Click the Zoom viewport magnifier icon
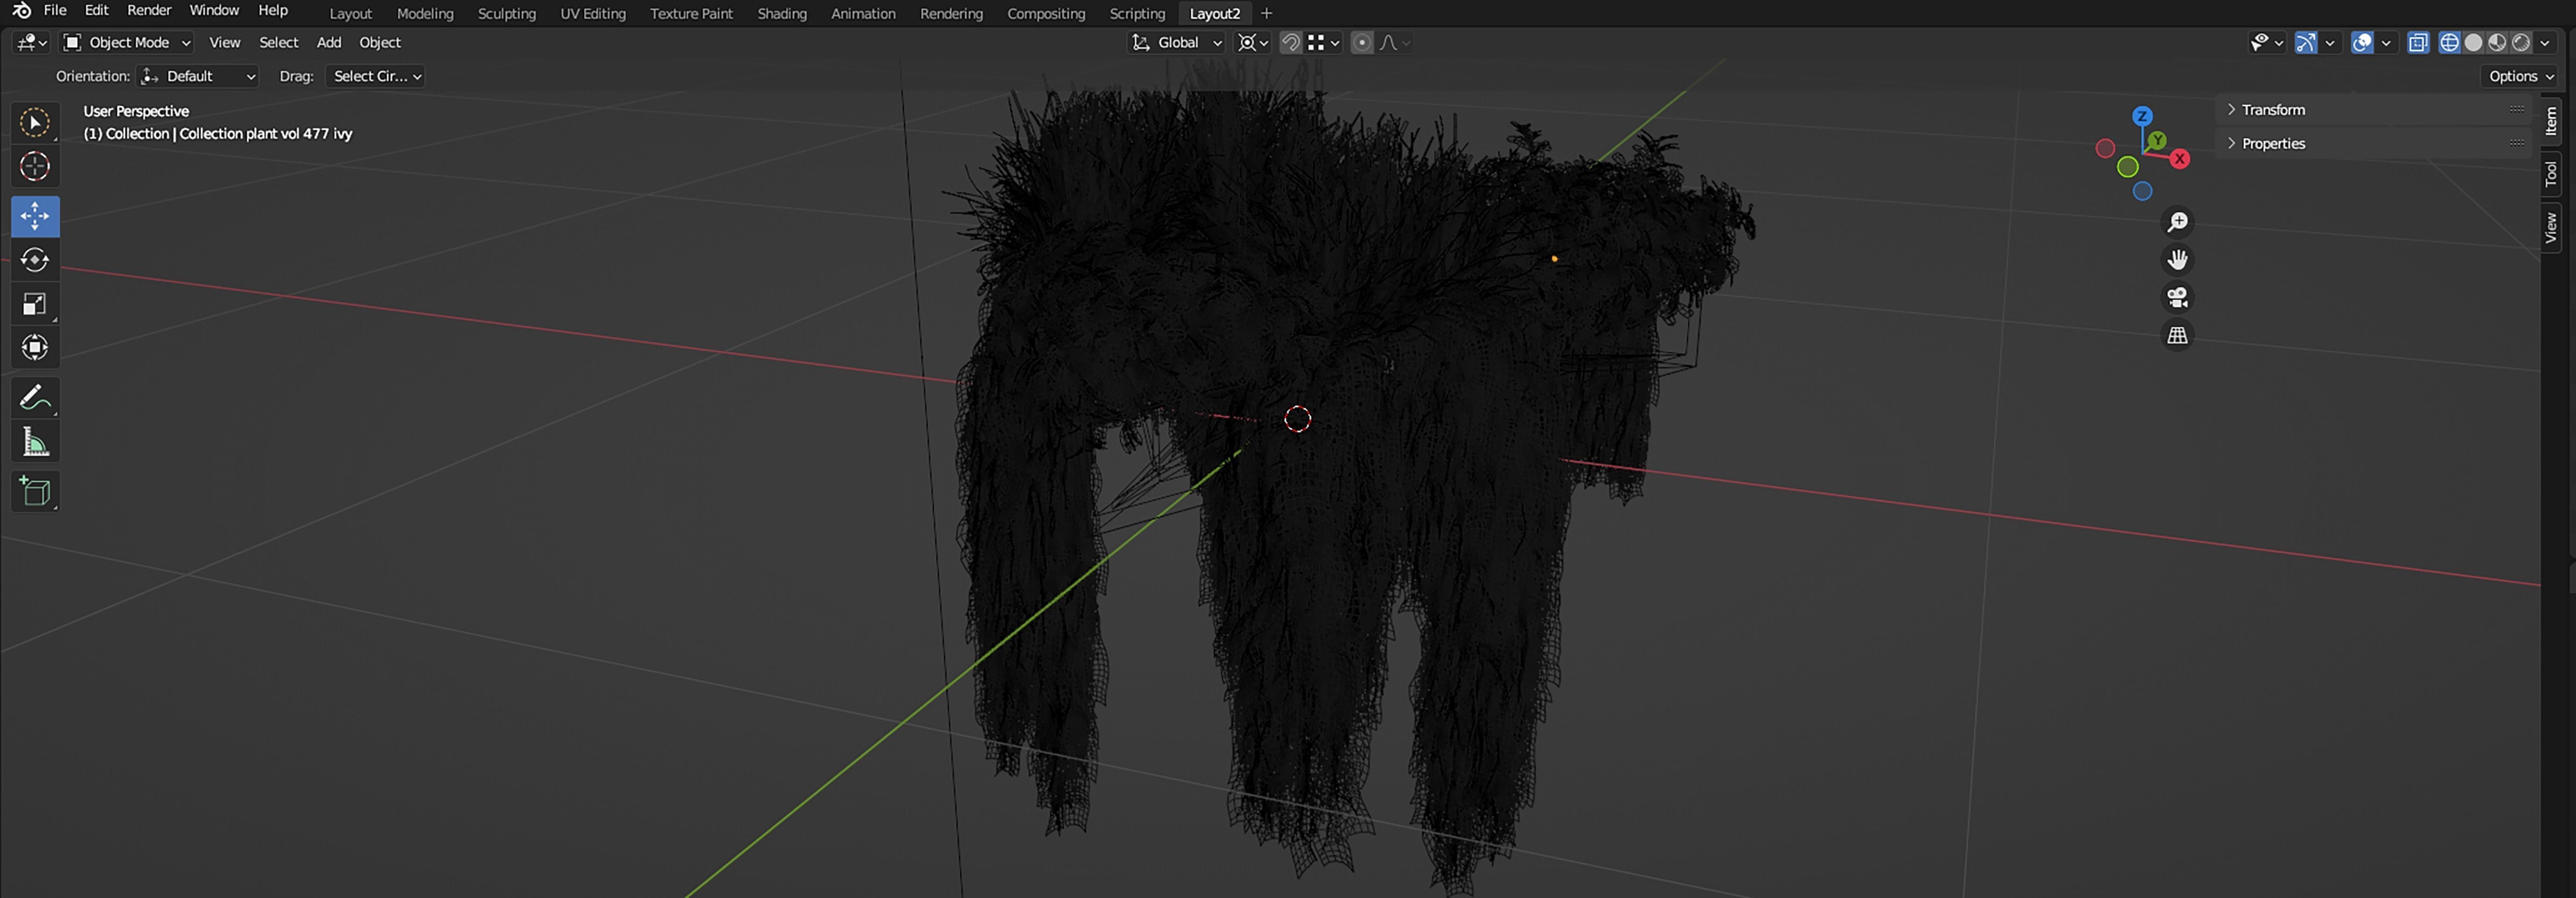 pyautogui.click(x=2177, y=222)
